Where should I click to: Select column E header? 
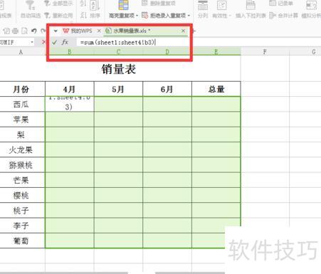click(216, 51)
